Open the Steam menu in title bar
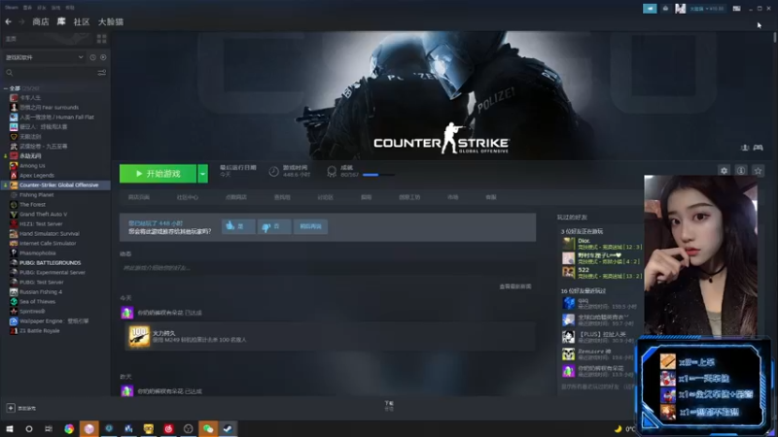Image resolution: width=778 pixels, height=437 pixels. pyautogui.click(x=12, y=8)
